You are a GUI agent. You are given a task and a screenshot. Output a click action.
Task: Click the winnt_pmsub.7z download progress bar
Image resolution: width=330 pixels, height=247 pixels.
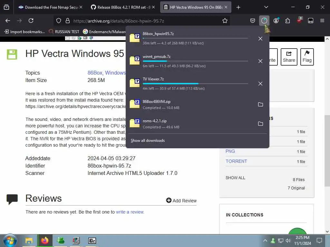[195, 61]
